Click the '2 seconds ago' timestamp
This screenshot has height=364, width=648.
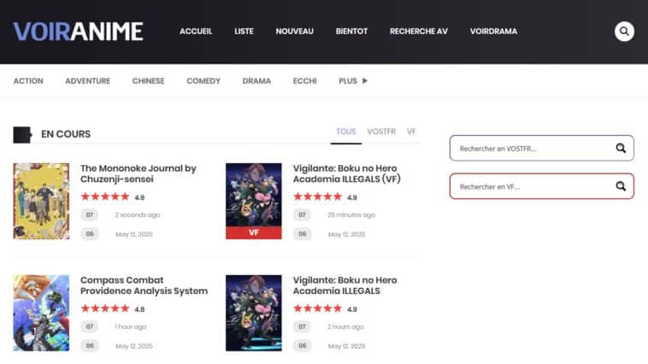[137, 214]
